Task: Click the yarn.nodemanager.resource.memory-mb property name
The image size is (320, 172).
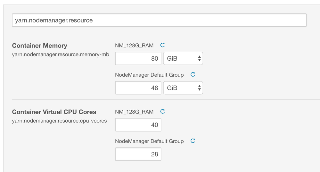Action: tap(61, 55)
